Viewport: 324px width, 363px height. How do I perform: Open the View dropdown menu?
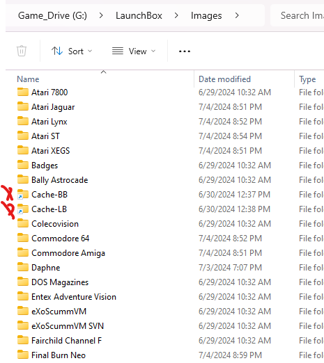coord(134,51)
